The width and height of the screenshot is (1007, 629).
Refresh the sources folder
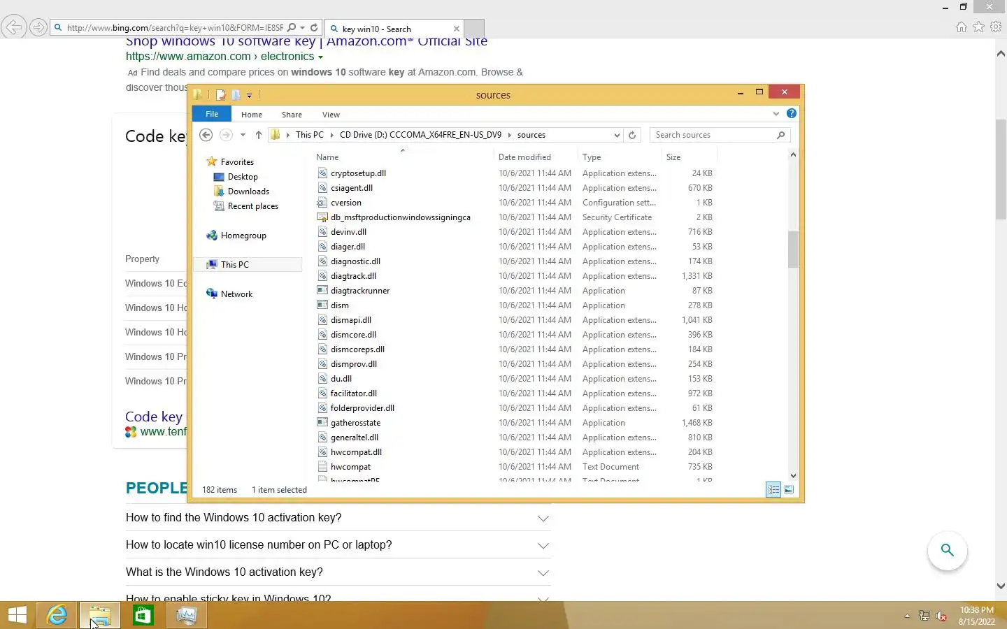632,135
